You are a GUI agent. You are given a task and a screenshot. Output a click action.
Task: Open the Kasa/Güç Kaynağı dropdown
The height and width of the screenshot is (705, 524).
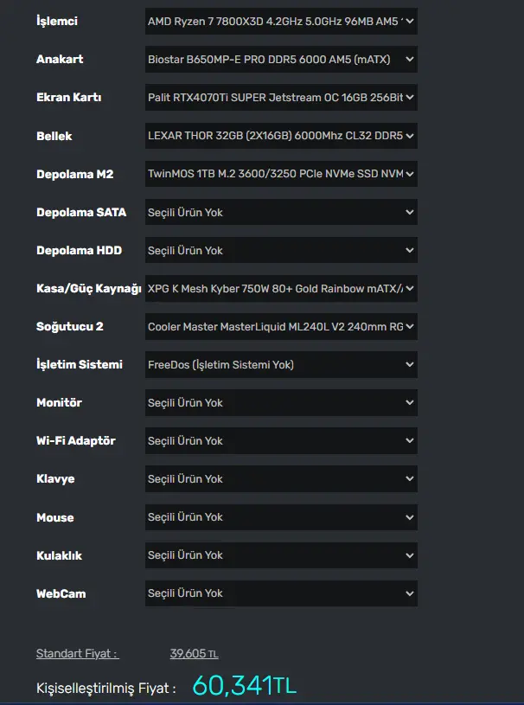[x=281, y=289]
